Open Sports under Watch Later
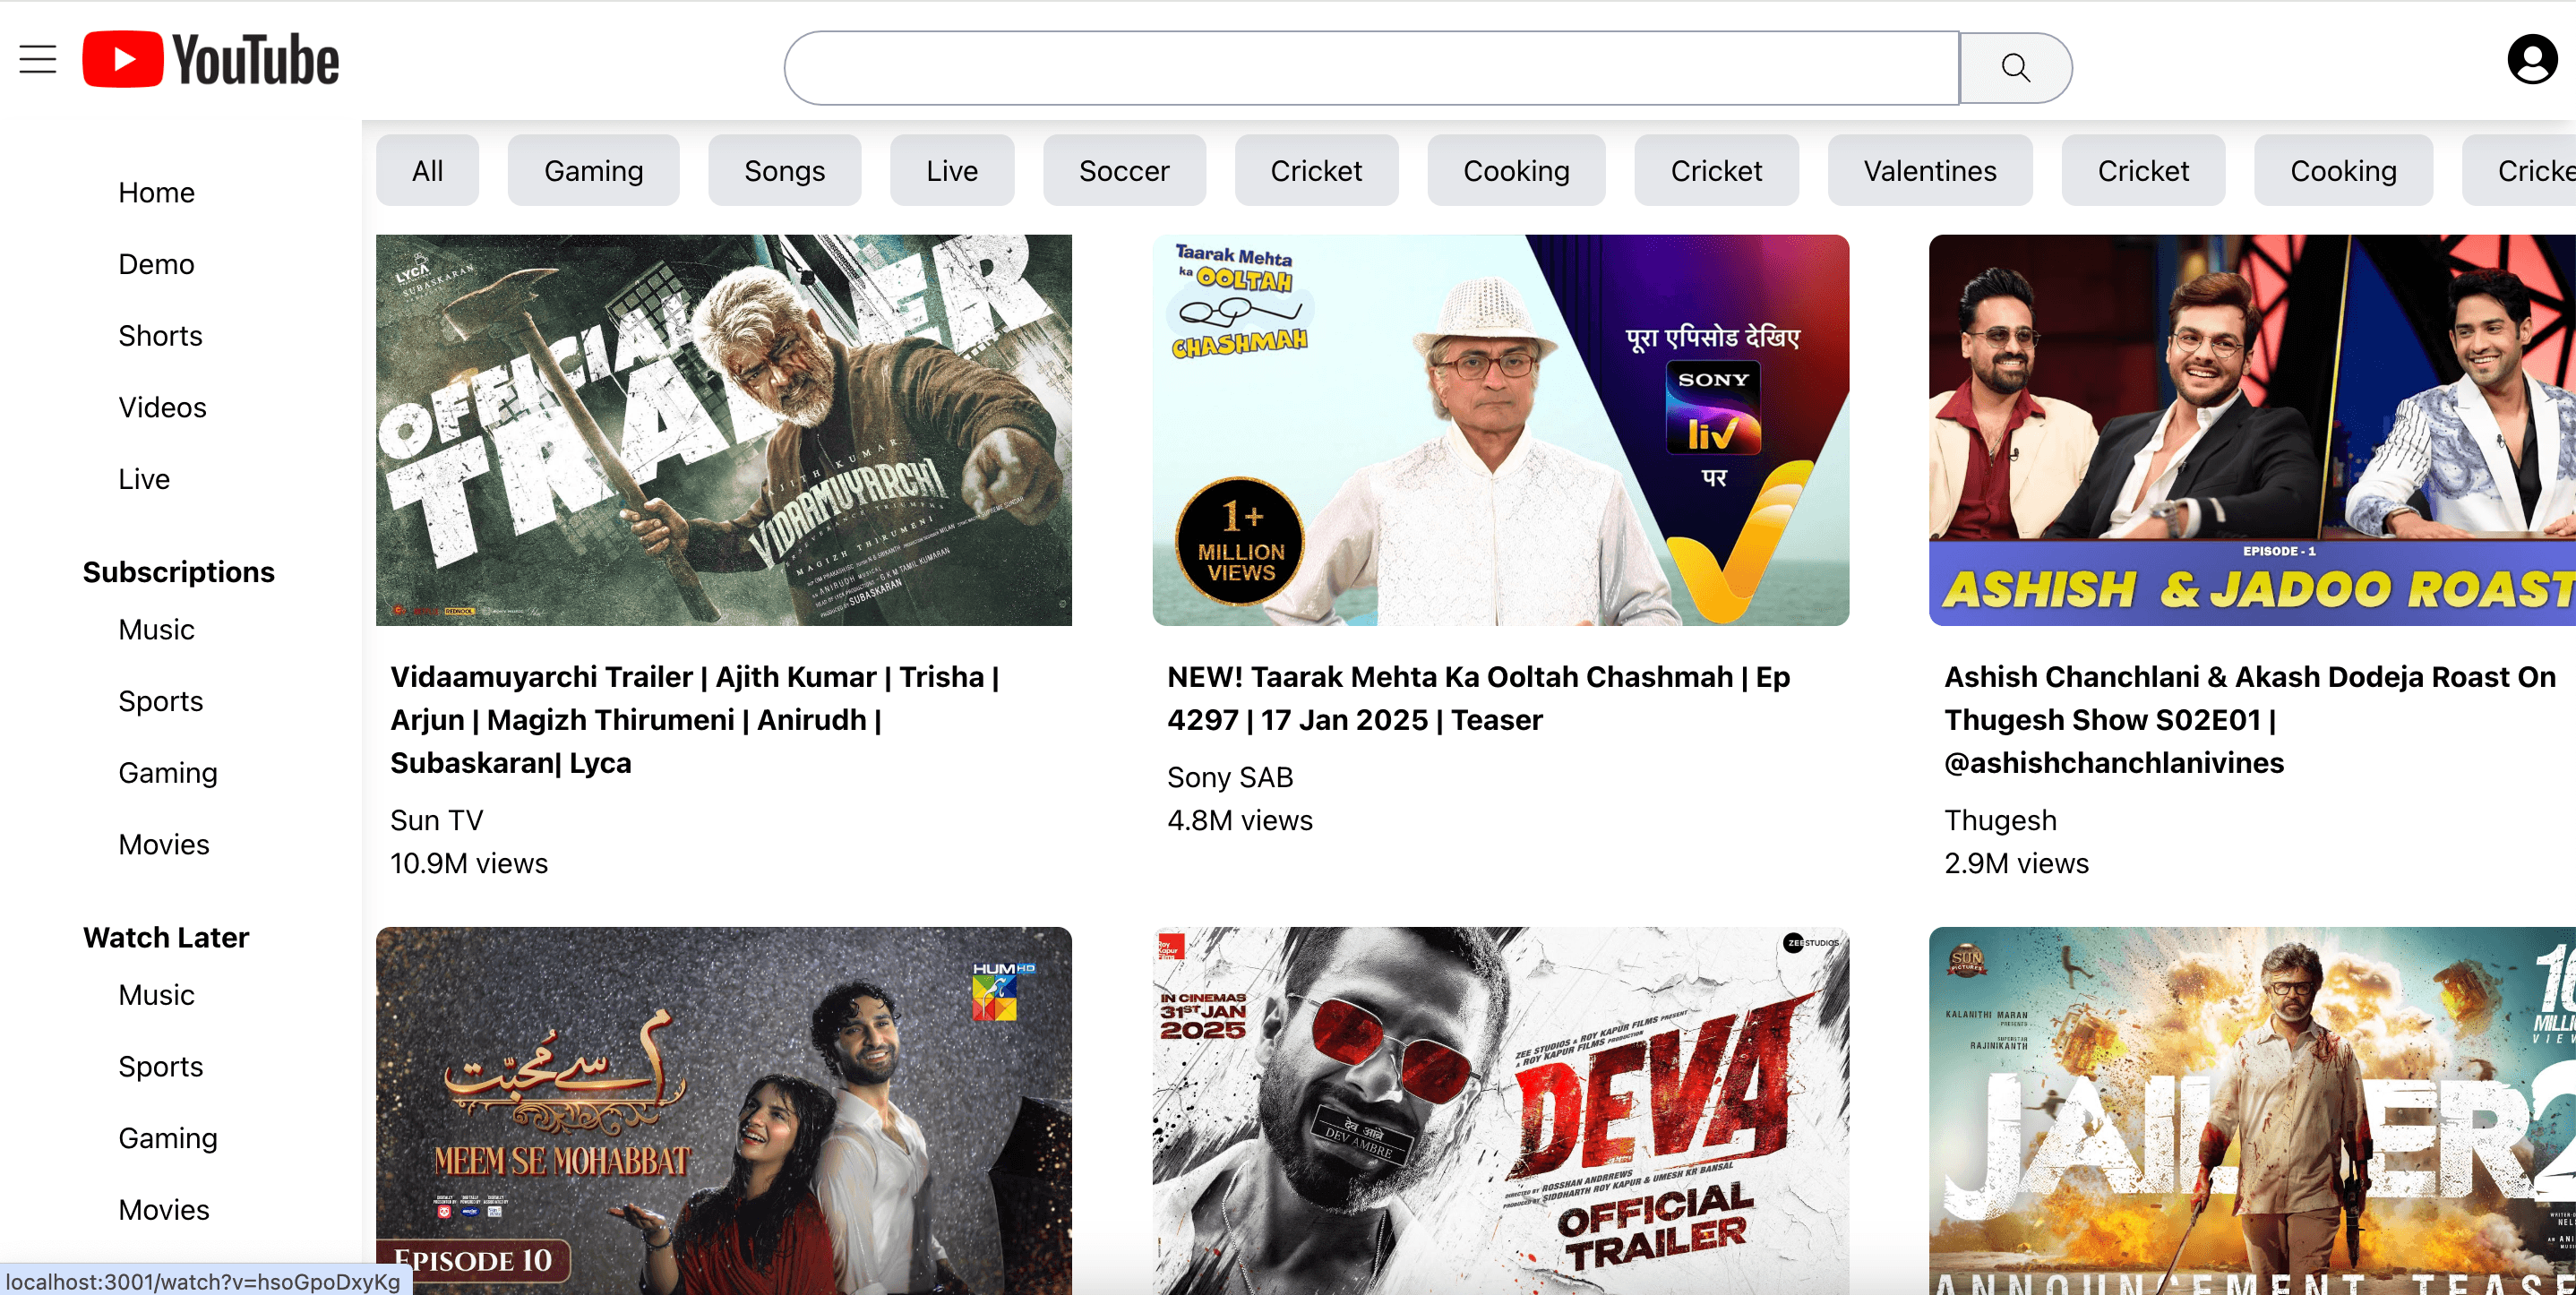2576x1295 pixels. (x=160, y=1067)
